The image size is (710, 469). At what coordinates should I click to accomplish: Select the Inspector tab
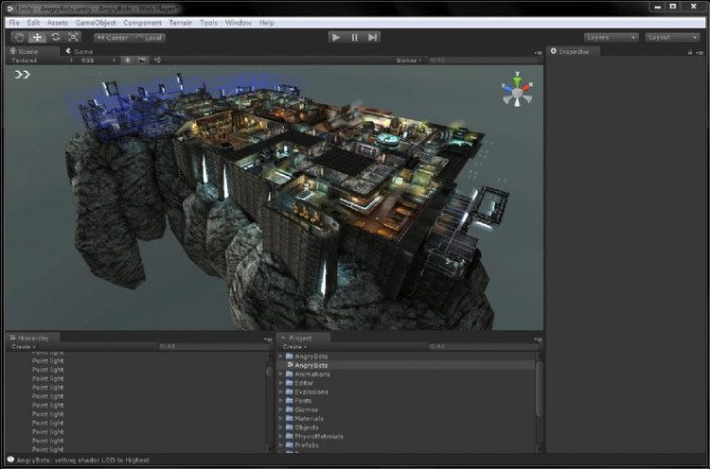tap(574, 52)
